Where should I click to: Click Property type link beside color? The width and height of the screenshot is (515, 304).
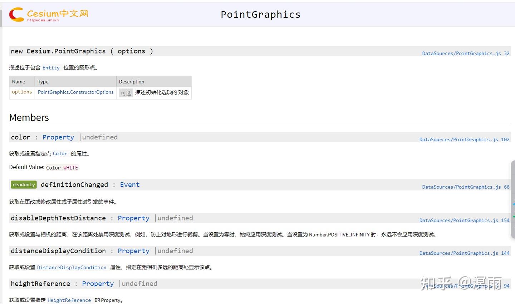click(x=58, y=137)
